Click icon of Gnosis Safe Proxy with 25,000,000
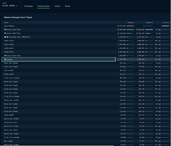 [x=5, y=30]
